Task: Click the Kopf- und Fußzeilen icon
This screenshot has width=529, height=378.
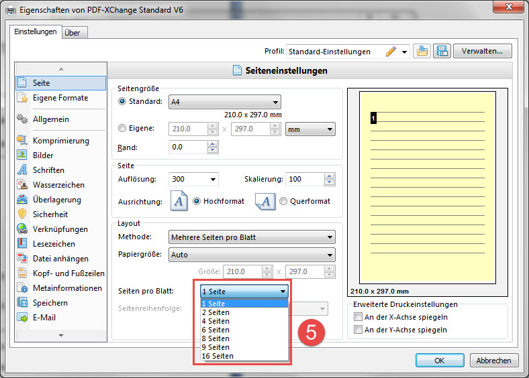Action: coord(22,273)
